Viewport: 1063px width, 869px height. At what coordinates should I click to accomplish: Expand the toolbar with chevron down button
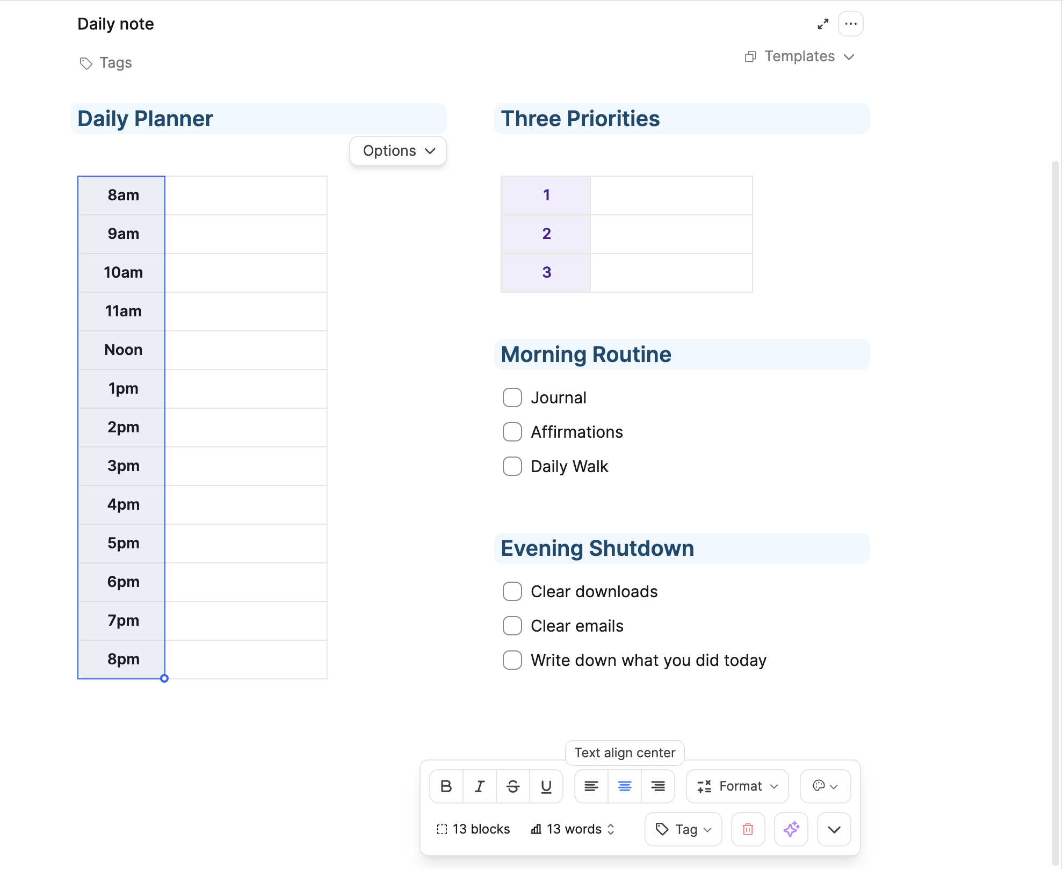coord(834,829)
